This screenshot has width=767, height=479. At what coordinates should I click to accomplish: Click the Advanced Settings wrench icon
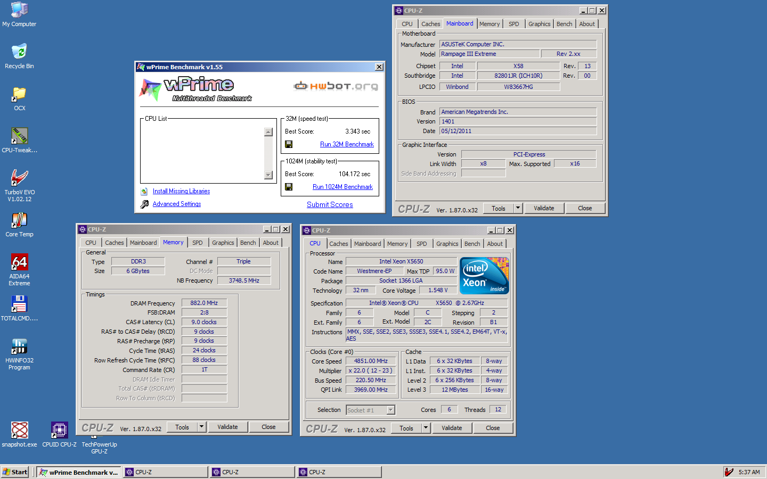144,204
